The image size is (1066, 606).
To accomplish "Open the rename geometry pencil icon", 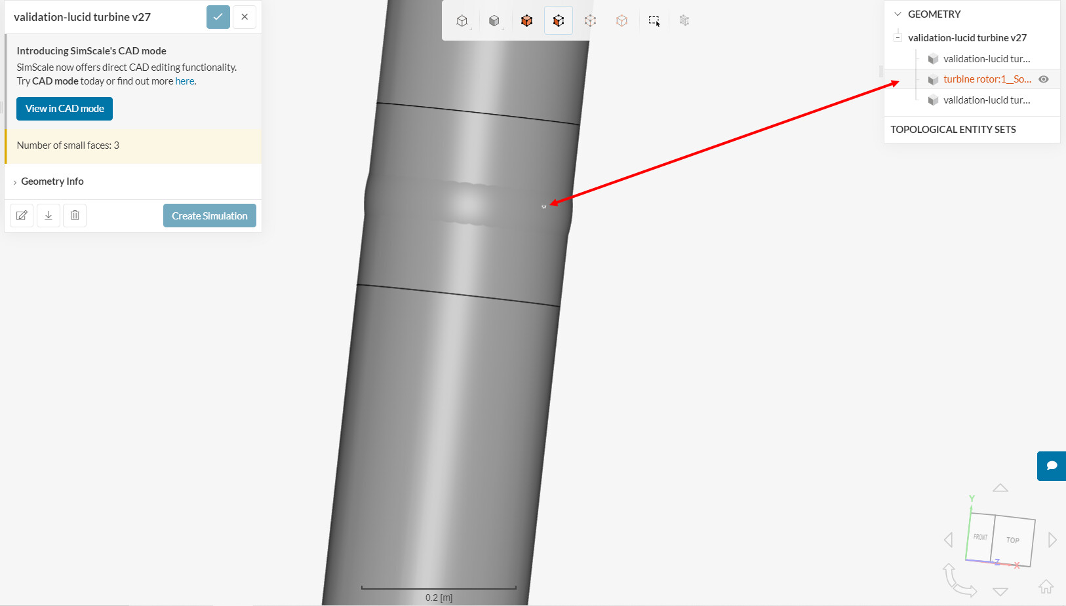I will click(22, 215).
